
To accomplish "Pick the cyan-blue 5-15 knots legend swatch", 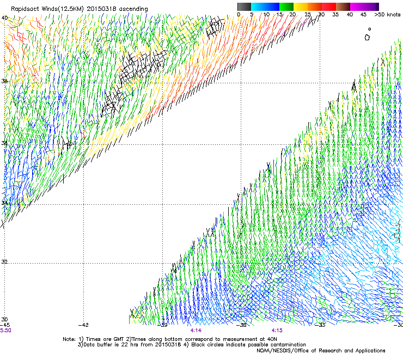I will tap(265, 7).
